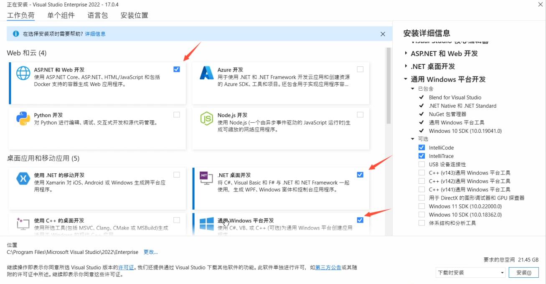Screen dimensions: 546x284
Task: Click the 安装 button
Action: tap(524, 272)
